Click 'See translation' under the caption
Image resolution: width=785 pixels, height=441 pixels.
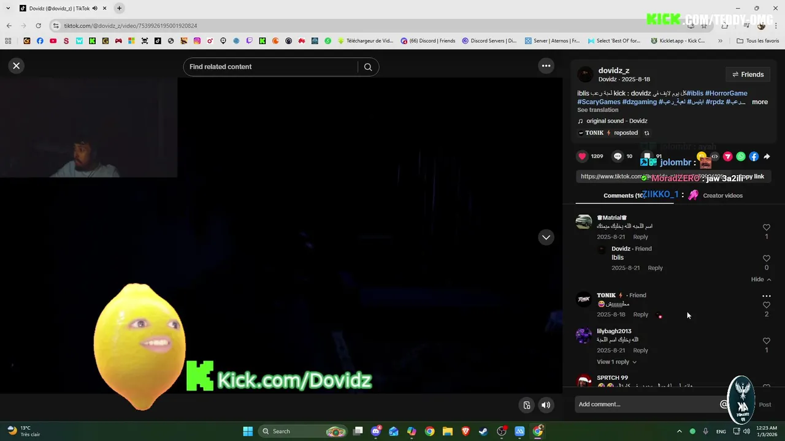pyautogui.click(x=597, y=110)
